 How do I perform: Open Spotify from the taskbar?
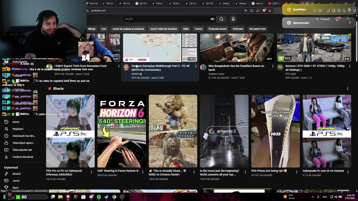(99, 197)
